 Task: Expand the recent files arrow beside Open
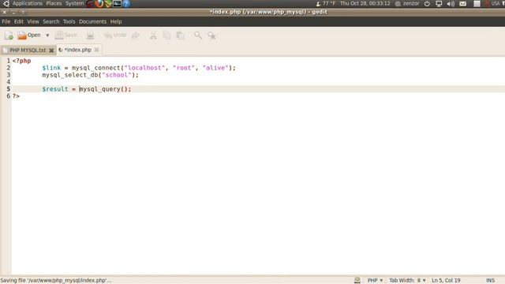47,35
